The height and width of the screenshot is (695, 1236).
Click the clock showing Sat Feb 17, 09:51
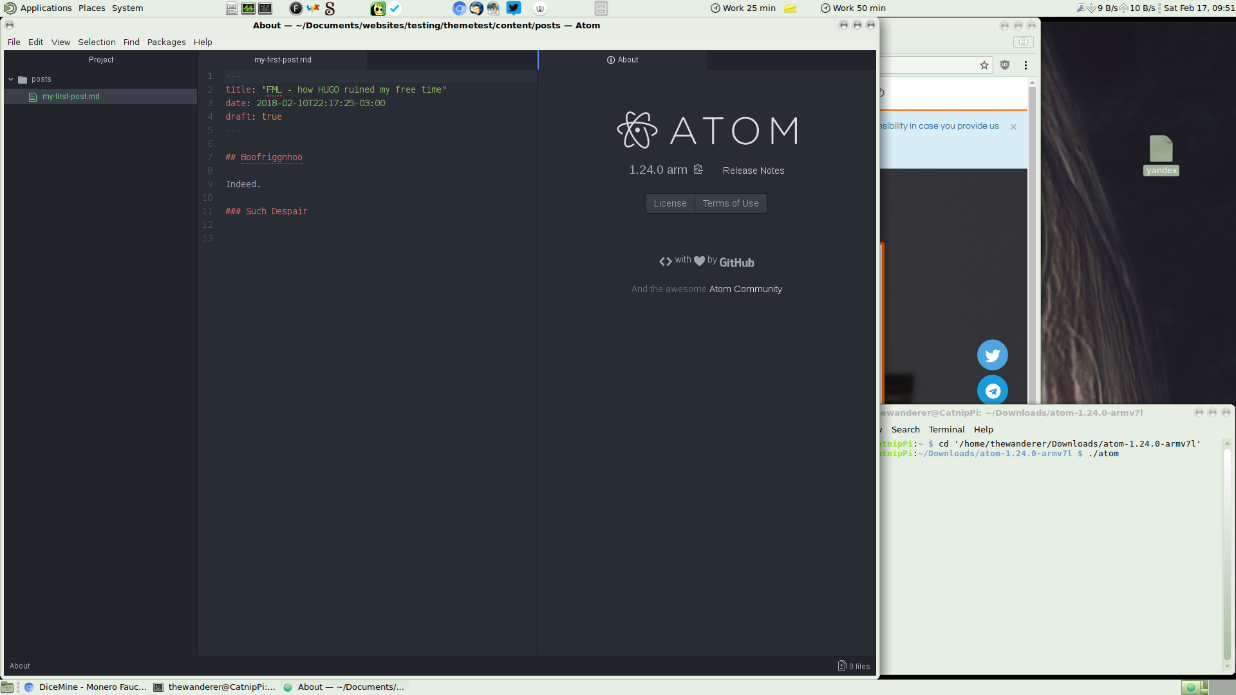[1199, 8]
